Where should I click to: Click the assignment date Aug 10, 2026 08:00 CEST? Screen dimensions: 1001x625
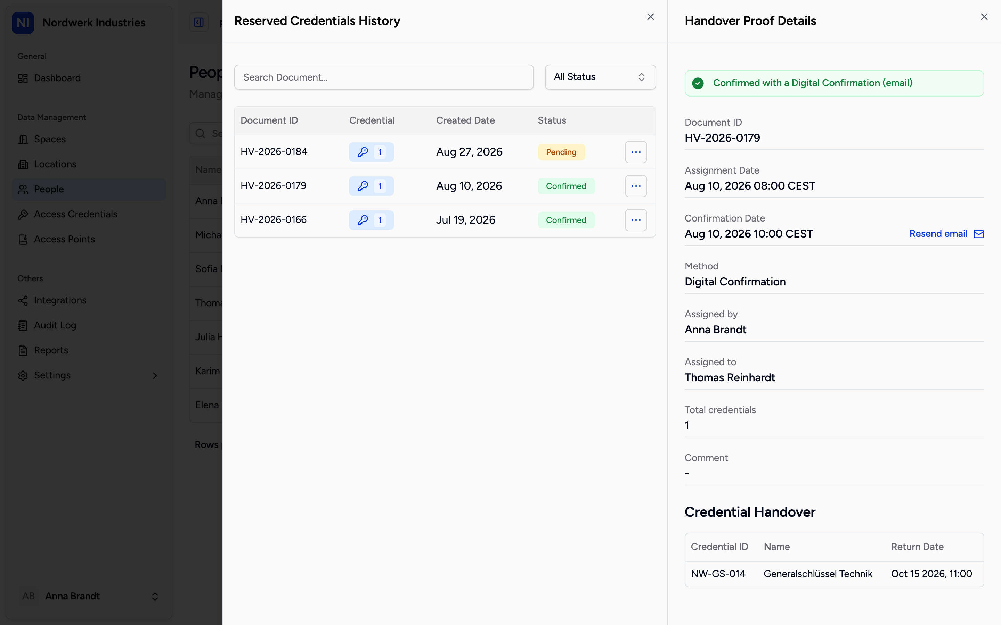coord(750,186)
